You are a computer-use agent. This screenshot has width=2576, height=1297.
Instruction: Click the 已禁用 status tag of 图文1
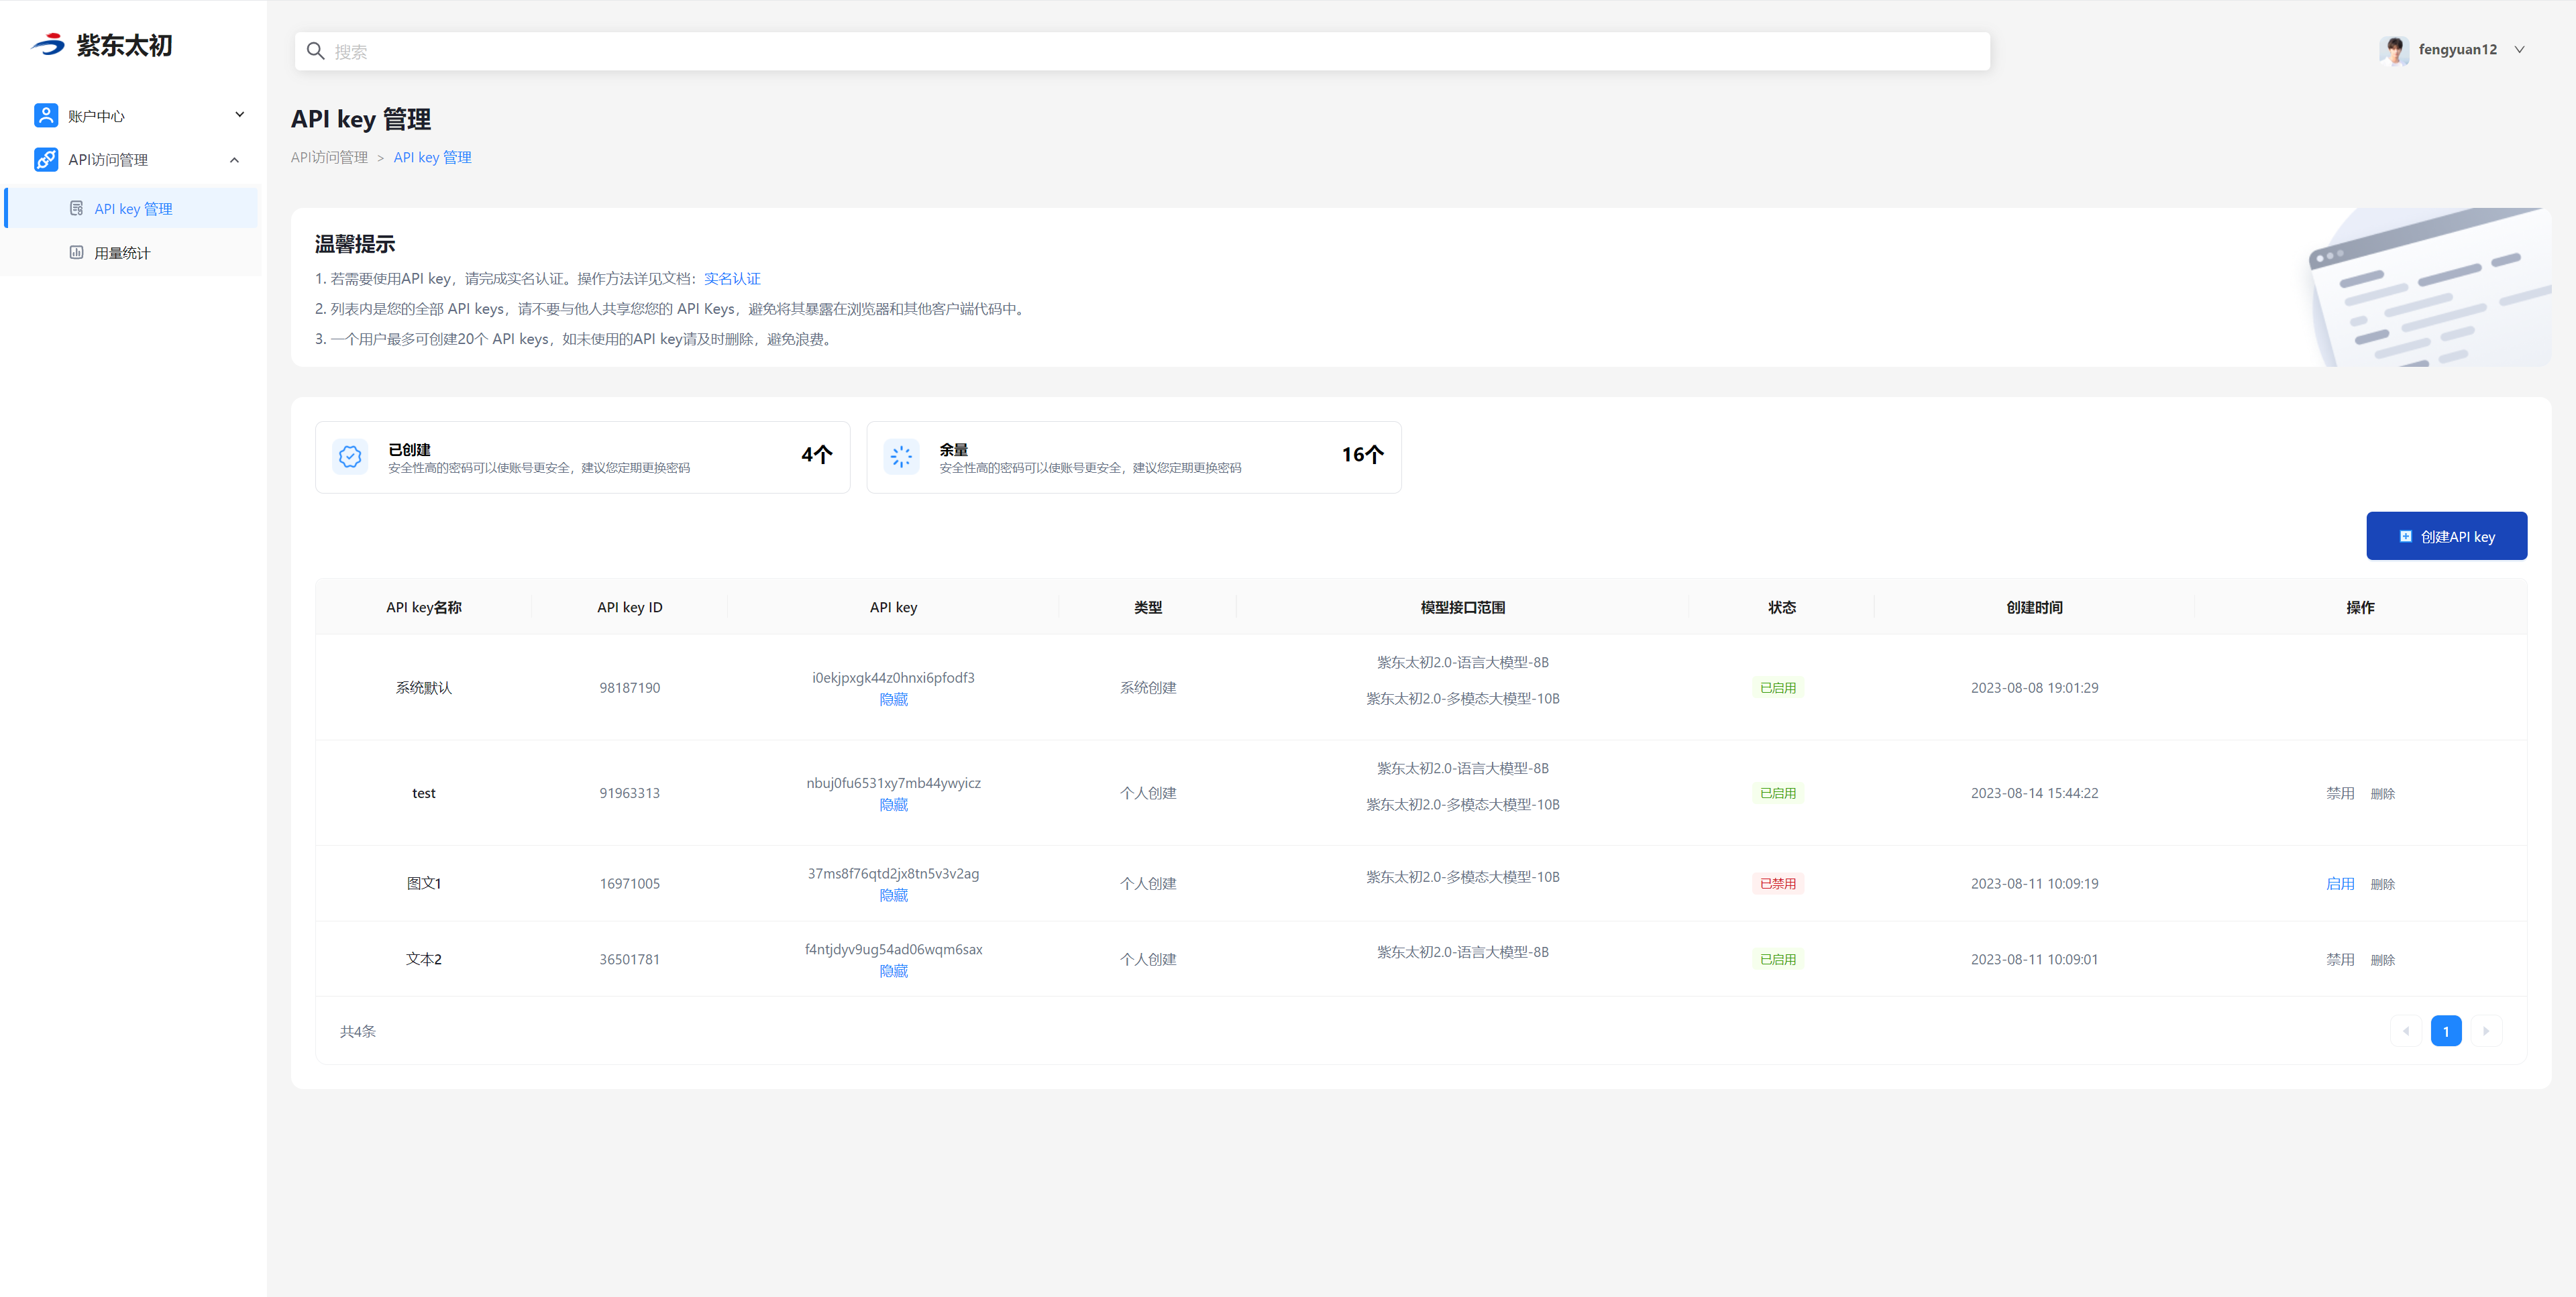coord(1778,884)
